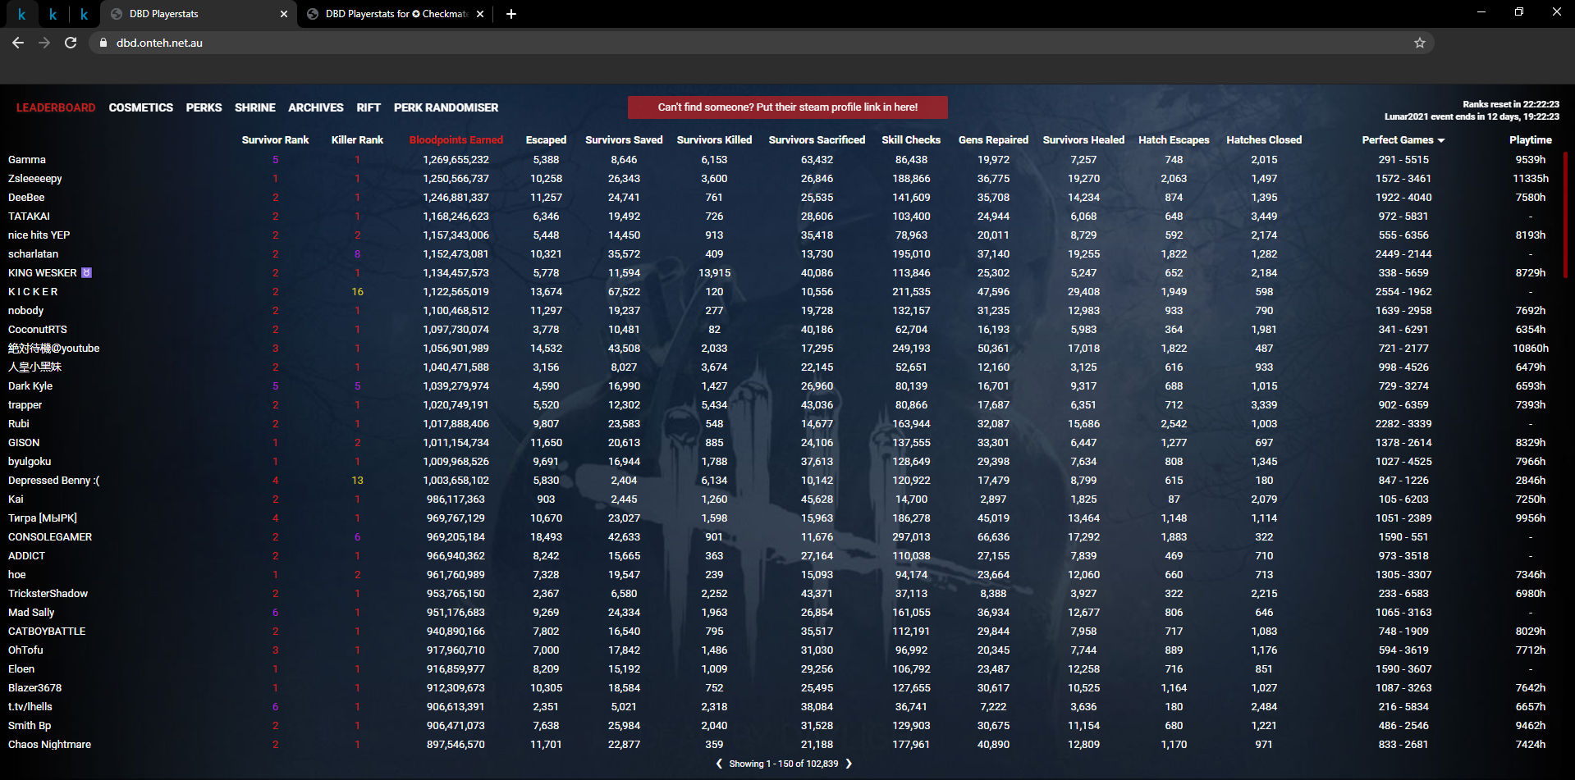
Task: Sort by Survivor Rank column
Action: [x=275, y=140]
